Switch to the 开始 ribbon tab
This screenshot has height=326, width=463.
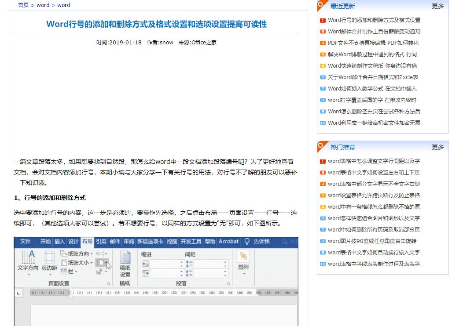point(44,241)
